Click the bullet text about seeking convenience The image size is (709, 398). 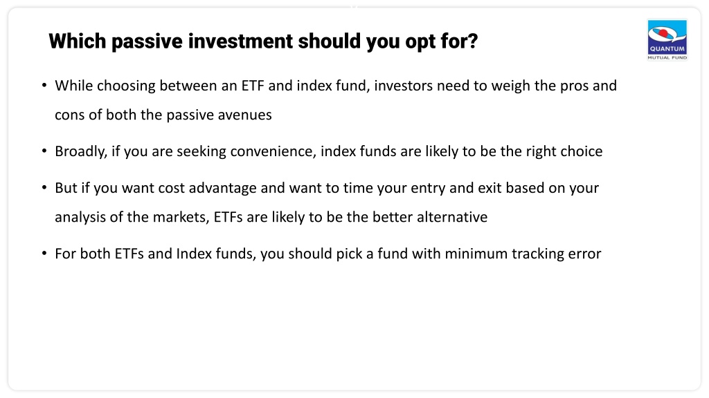point(329,151)
